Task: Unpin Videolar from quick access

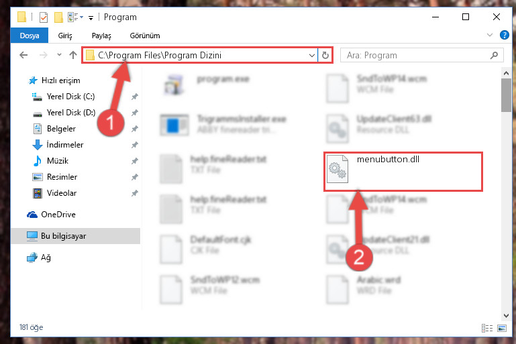Action: pos(135,193)
